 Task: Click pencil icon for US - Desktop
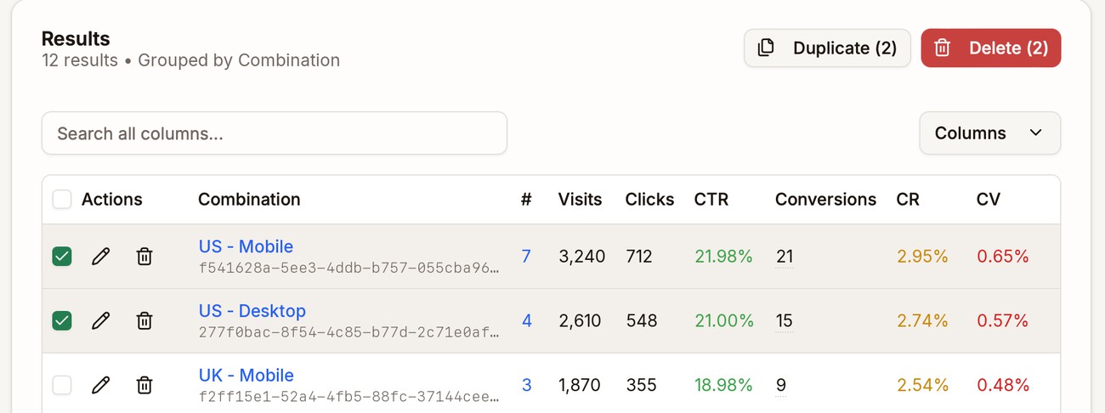(x=100, y=320)
